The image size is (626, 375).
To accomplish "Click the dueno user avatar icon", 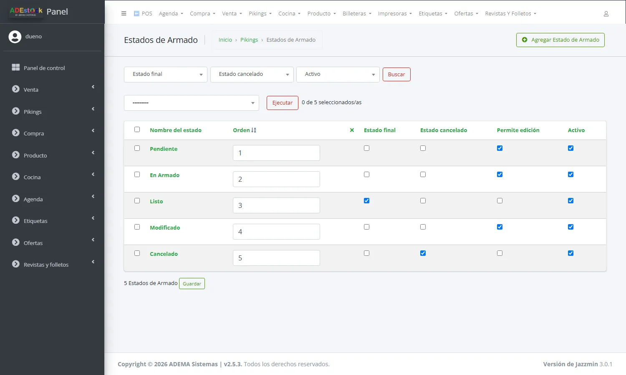I will tap(15, 37).
